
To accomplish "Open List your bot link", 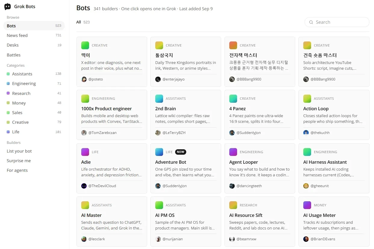I will 19,151.
